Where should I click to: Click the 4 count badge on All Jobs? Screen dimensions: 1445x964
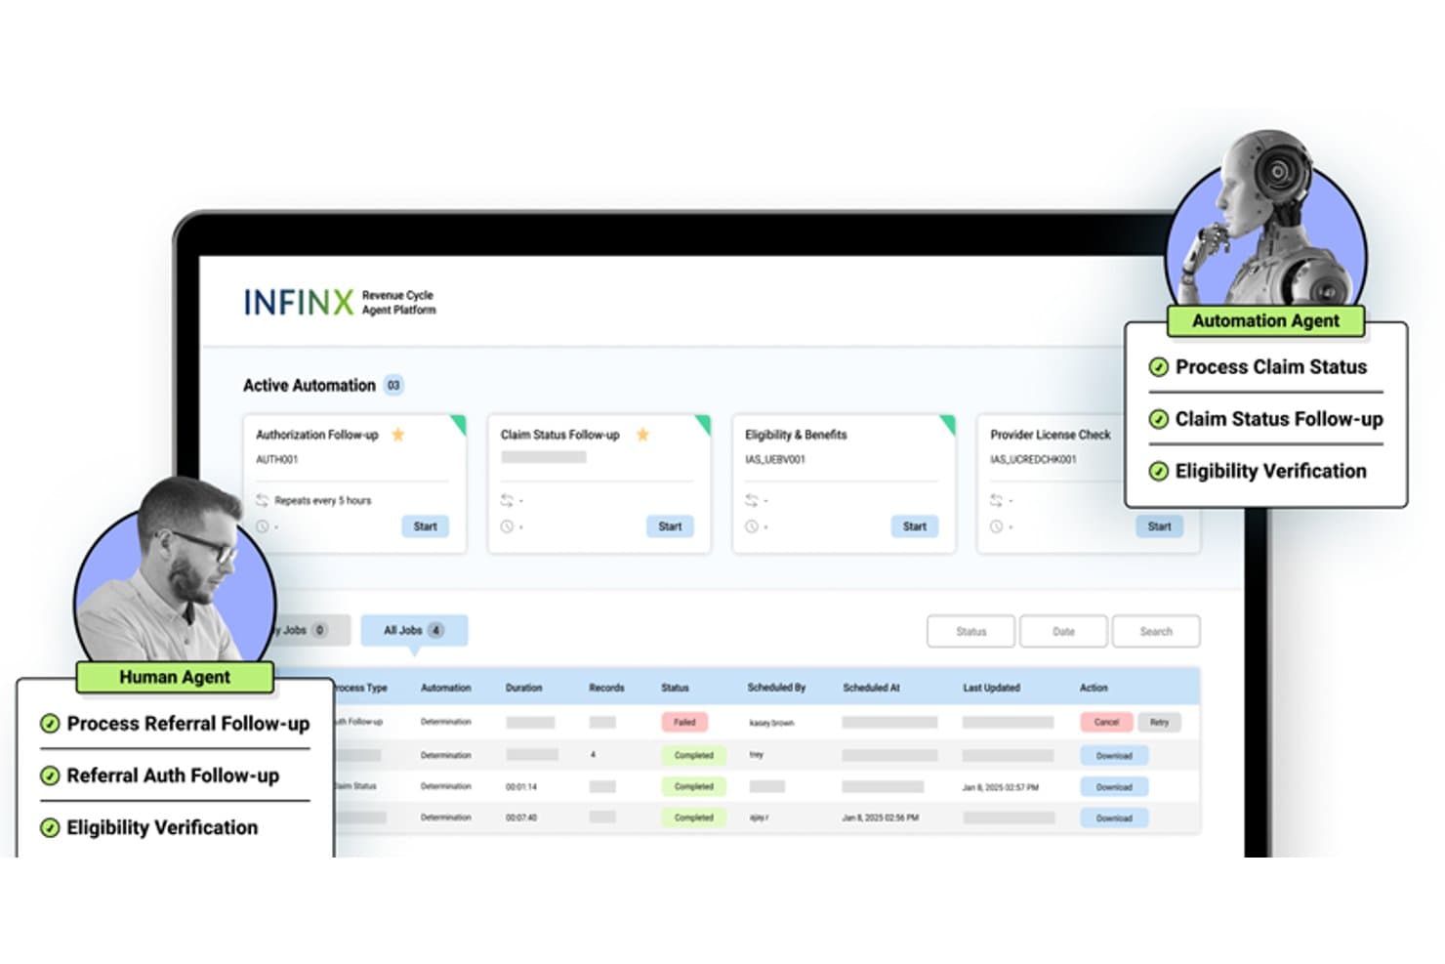tap(435, 630)
